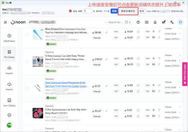This screenshot has width=188, height=132.
Task: Select the checkbox for the 2 Pcs Anti-Slip product
Action: pyautogui.click(x=27, y=113)
